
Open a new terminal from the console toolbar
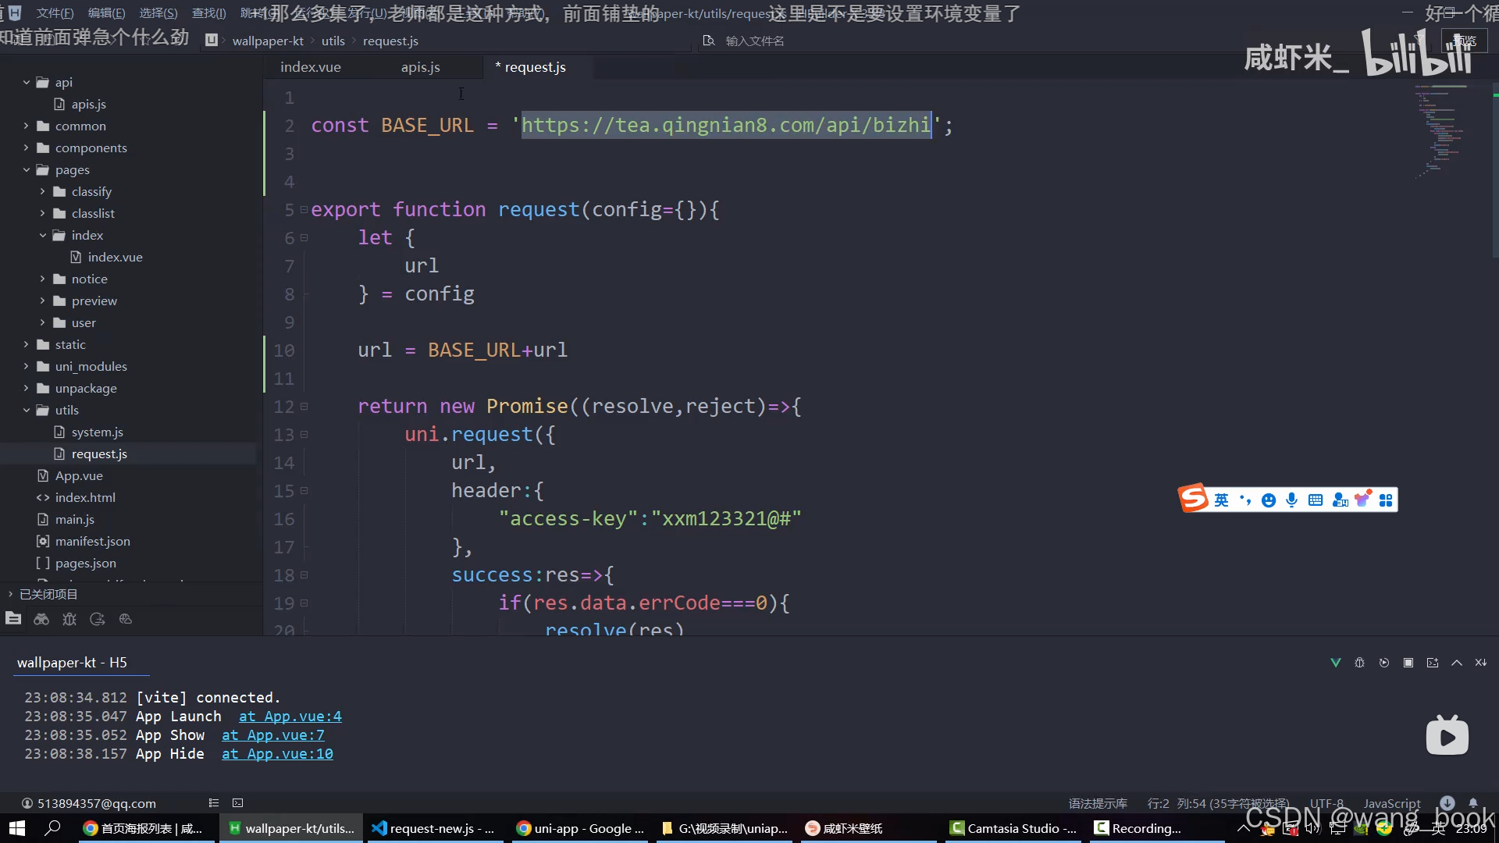click(1432, 663)
